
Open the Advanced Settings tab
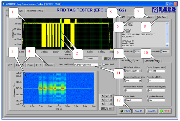35,11
